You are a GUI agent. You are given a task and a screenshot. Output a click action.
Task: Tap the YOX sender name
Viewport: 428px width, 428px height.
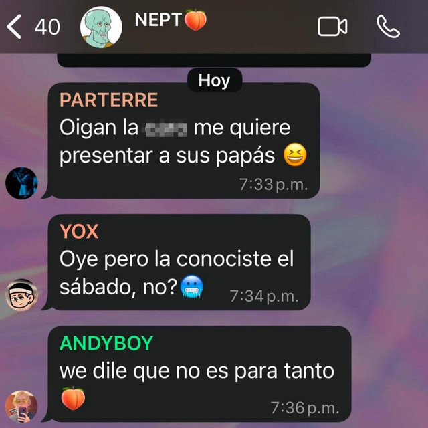79,232
